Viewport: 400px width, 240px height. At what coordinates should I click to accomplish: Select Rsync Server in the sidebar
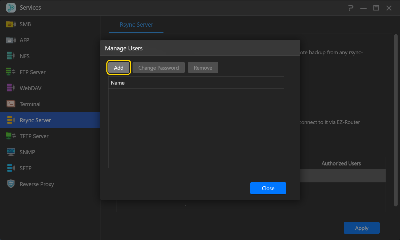(x=35, y=120)
